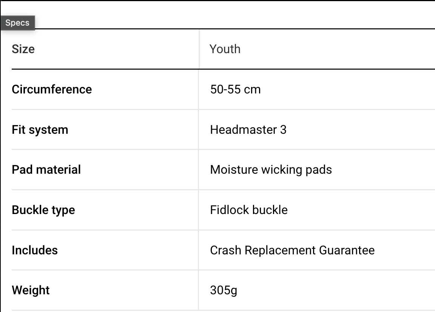Click the Fidlock buckle value
Image resolution: width=435 pixels, height=312 pixels.
(248, 210)
